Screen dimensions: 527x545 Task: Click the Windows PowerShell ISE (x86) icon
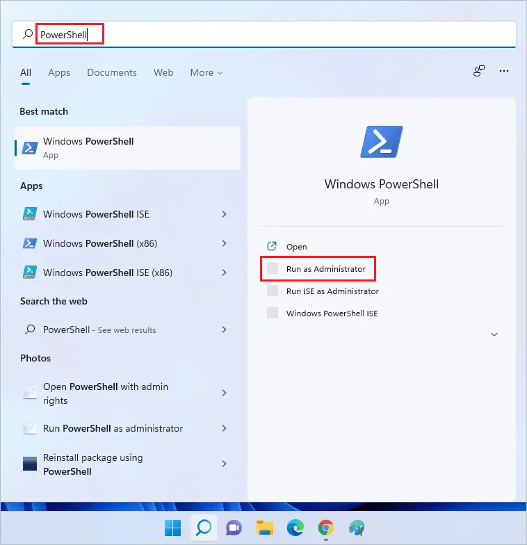(x=30, y=272)
